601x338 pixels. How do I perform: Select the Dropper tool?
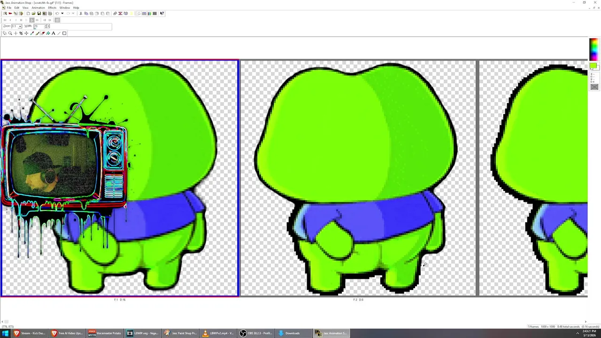pos(32,33)
